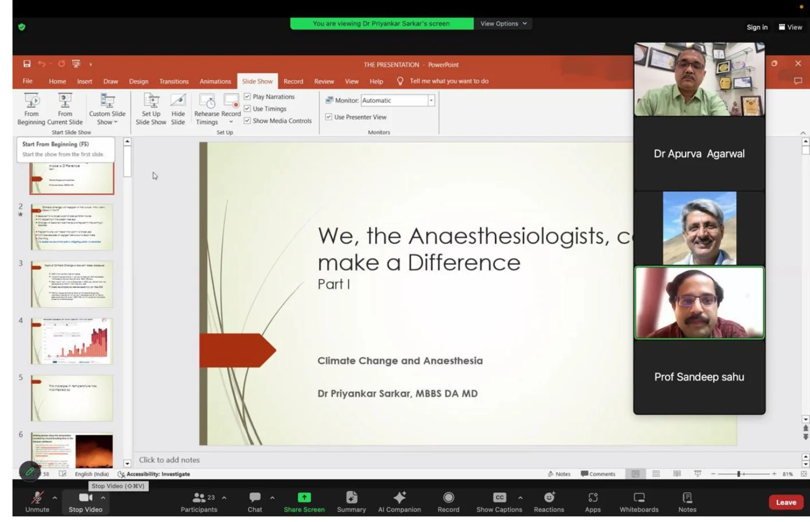Open the PowerPoint comments pane icon
This screenshot has height=522, width=810.
(x=798, y=81)
